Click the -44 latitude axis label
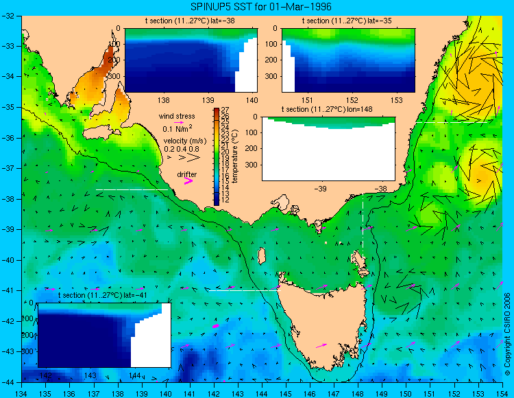This screenshot has height=398, width=514. (8, 382)
